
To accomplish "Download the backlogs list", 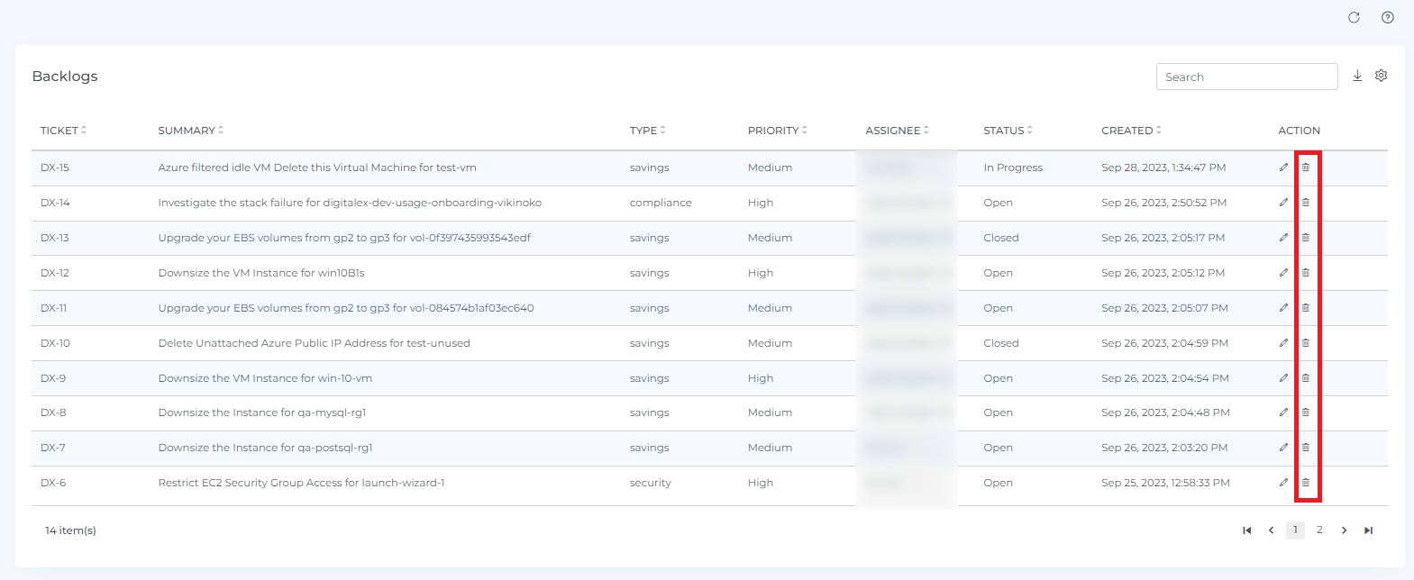I will pos(1357,77).
